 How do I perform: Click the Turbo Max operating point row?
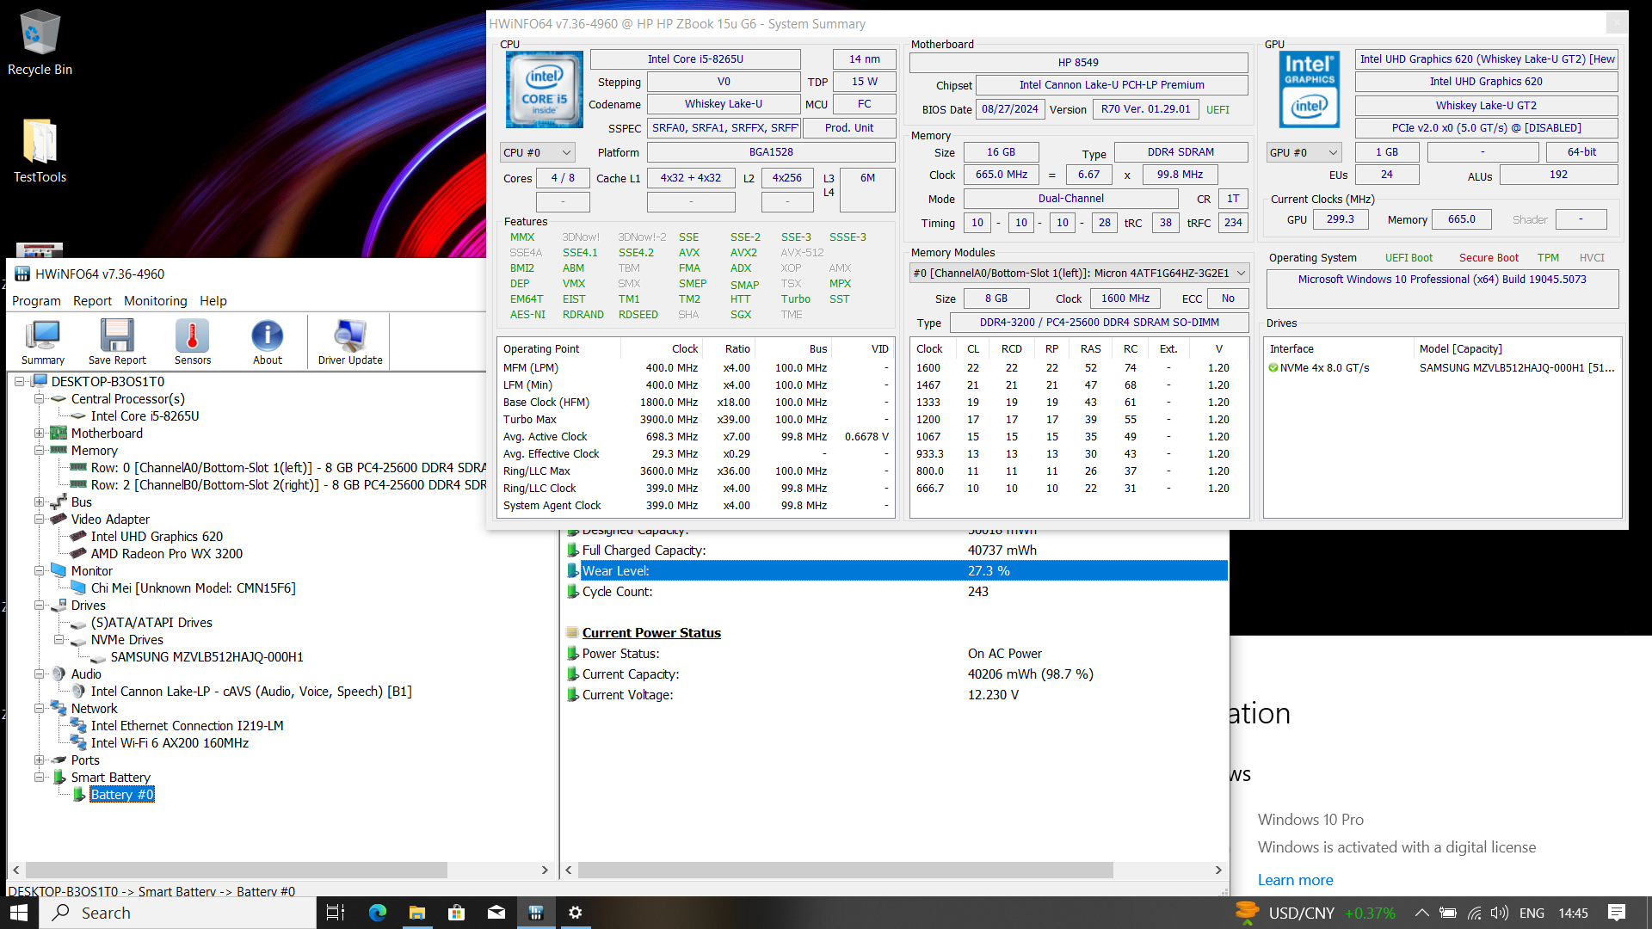tap(695, 420)
